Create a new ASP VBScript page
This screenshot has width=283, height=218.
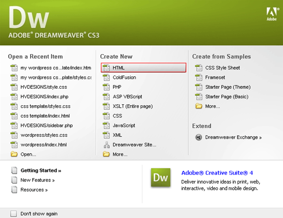(127, 97)
